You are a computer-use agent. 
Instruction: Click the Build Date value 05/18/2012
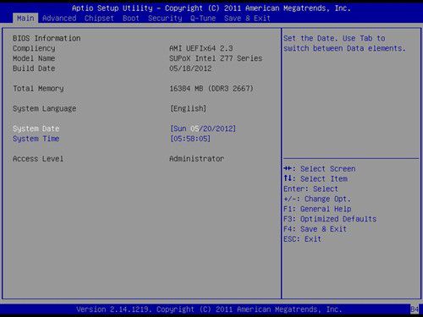[x=190, y=68]
